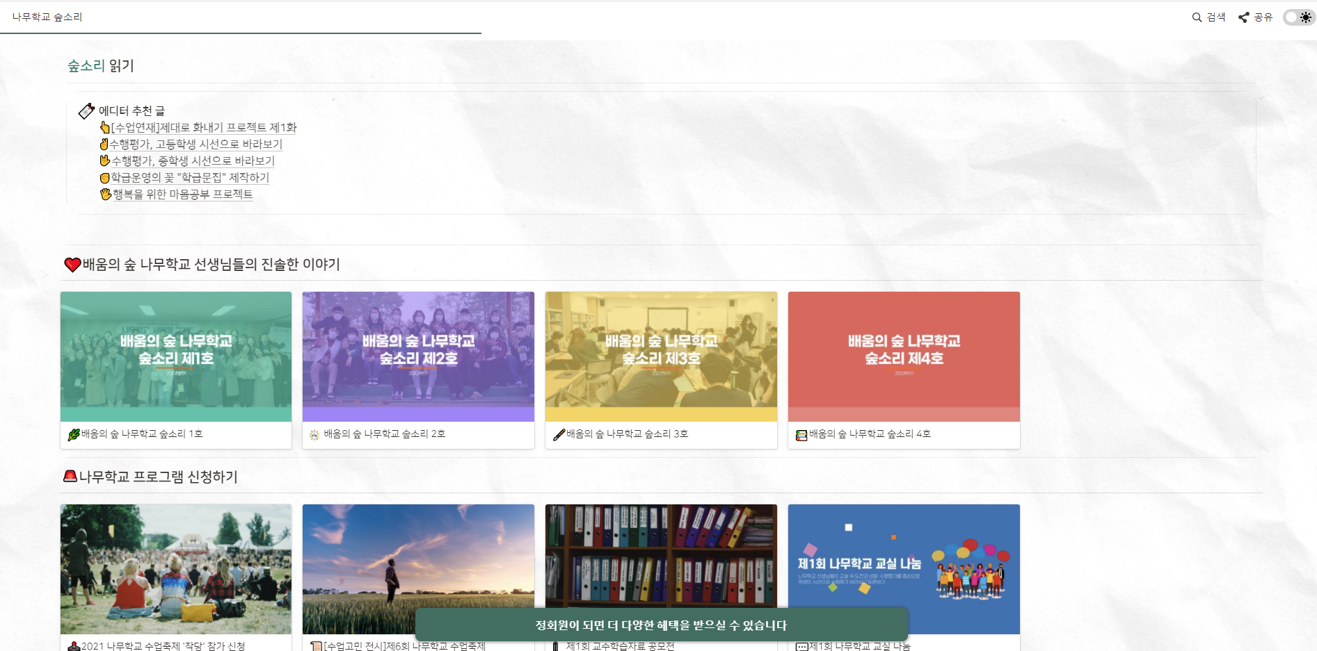Click the heart icon beside the teachers' stories heading
The height and width of the screenshot is (651, 1317).
pyautogui.click(x=71, y=264)
